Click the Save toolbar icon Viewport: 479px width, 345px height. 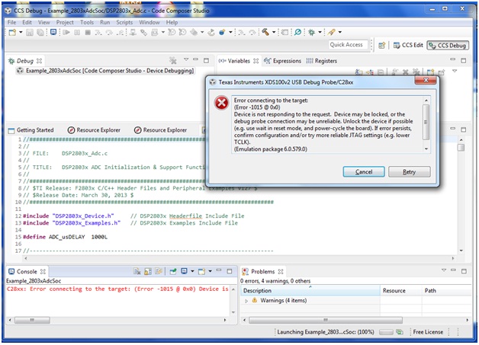29,32
